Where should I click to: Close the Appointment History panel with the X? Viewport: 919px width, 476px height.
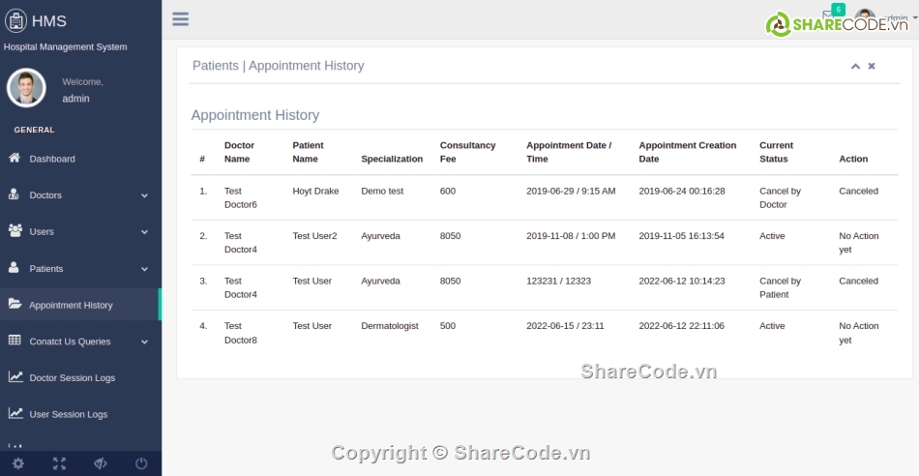click(872, 66)
